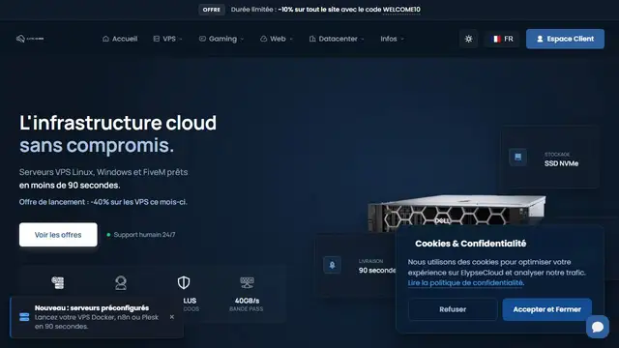Click the storage icon beside SSD NVMe
The height and width of the screenshot is (348, 619).
[x=518, y=157]
